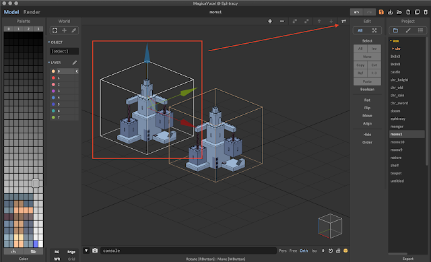Switch camera to Free mode

tap(293, 251)
